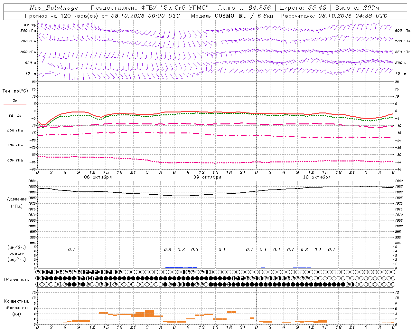Click the '(мм/1ч.)' hourly precipitation unit label
Image resolution: width=412 pixels, height=330 pixels.
pyautogui.click(x=17, y=259)
